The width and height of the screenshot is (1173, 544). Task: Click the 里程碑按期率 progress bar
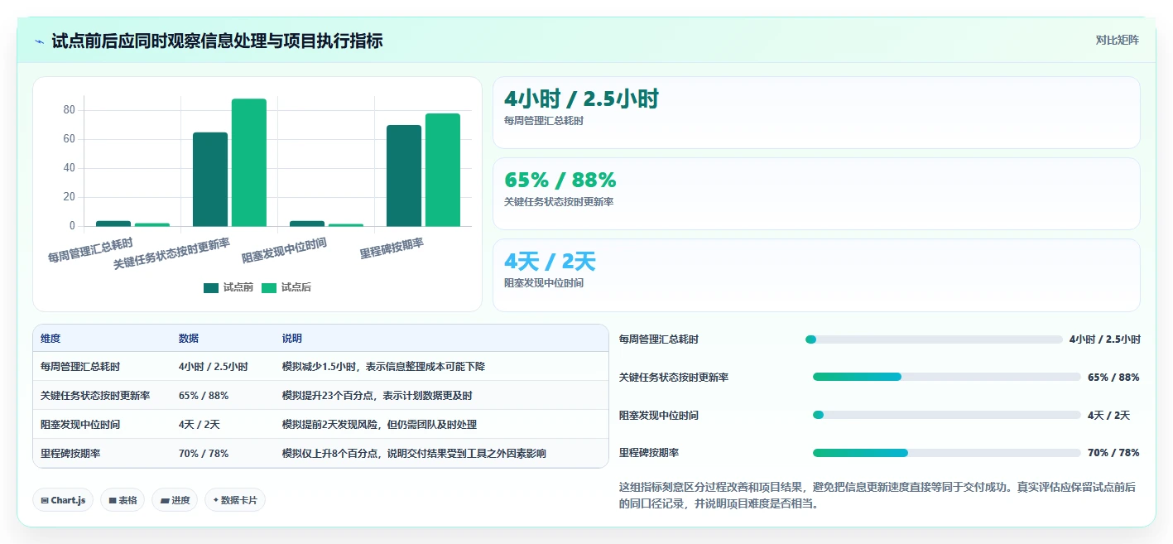click(947, 453)
